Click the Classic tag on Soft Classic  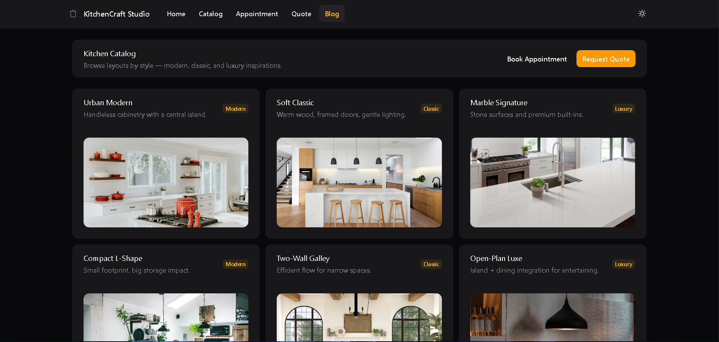click(x=431, y=109)
